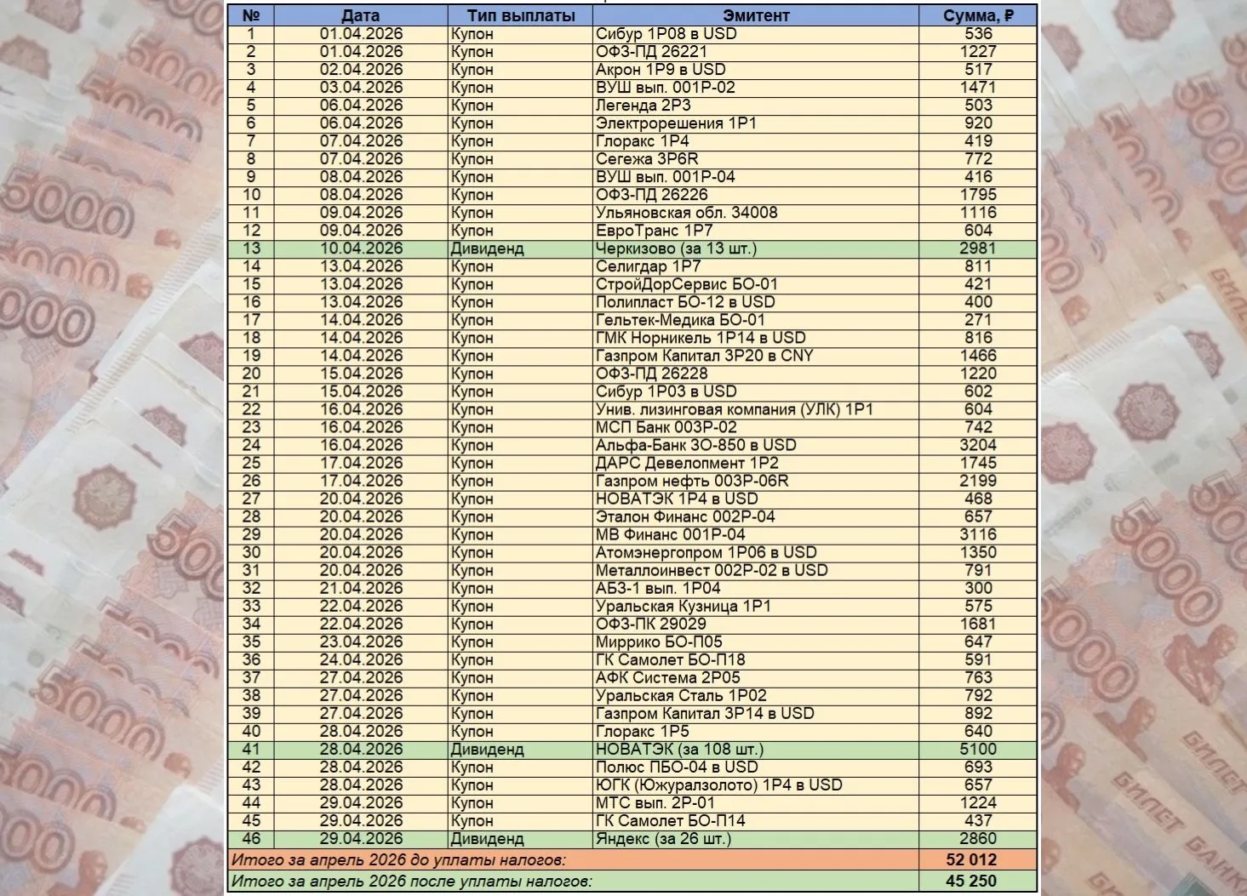Select the cell "Черкизово (за 13 шт.)"
This screenshot has height=896, width=1247.
tap(756, 248)
